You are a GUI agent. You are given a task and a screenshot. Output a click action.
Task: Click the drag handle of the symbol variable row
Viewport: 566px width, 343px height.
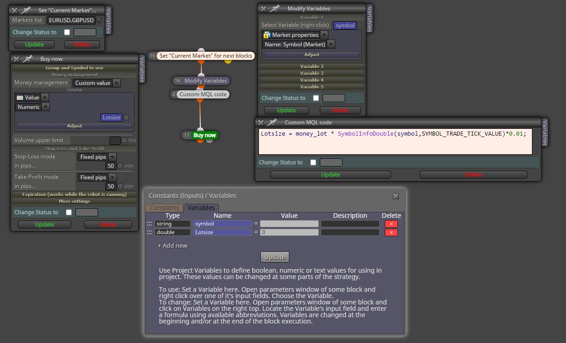(149, 224)
